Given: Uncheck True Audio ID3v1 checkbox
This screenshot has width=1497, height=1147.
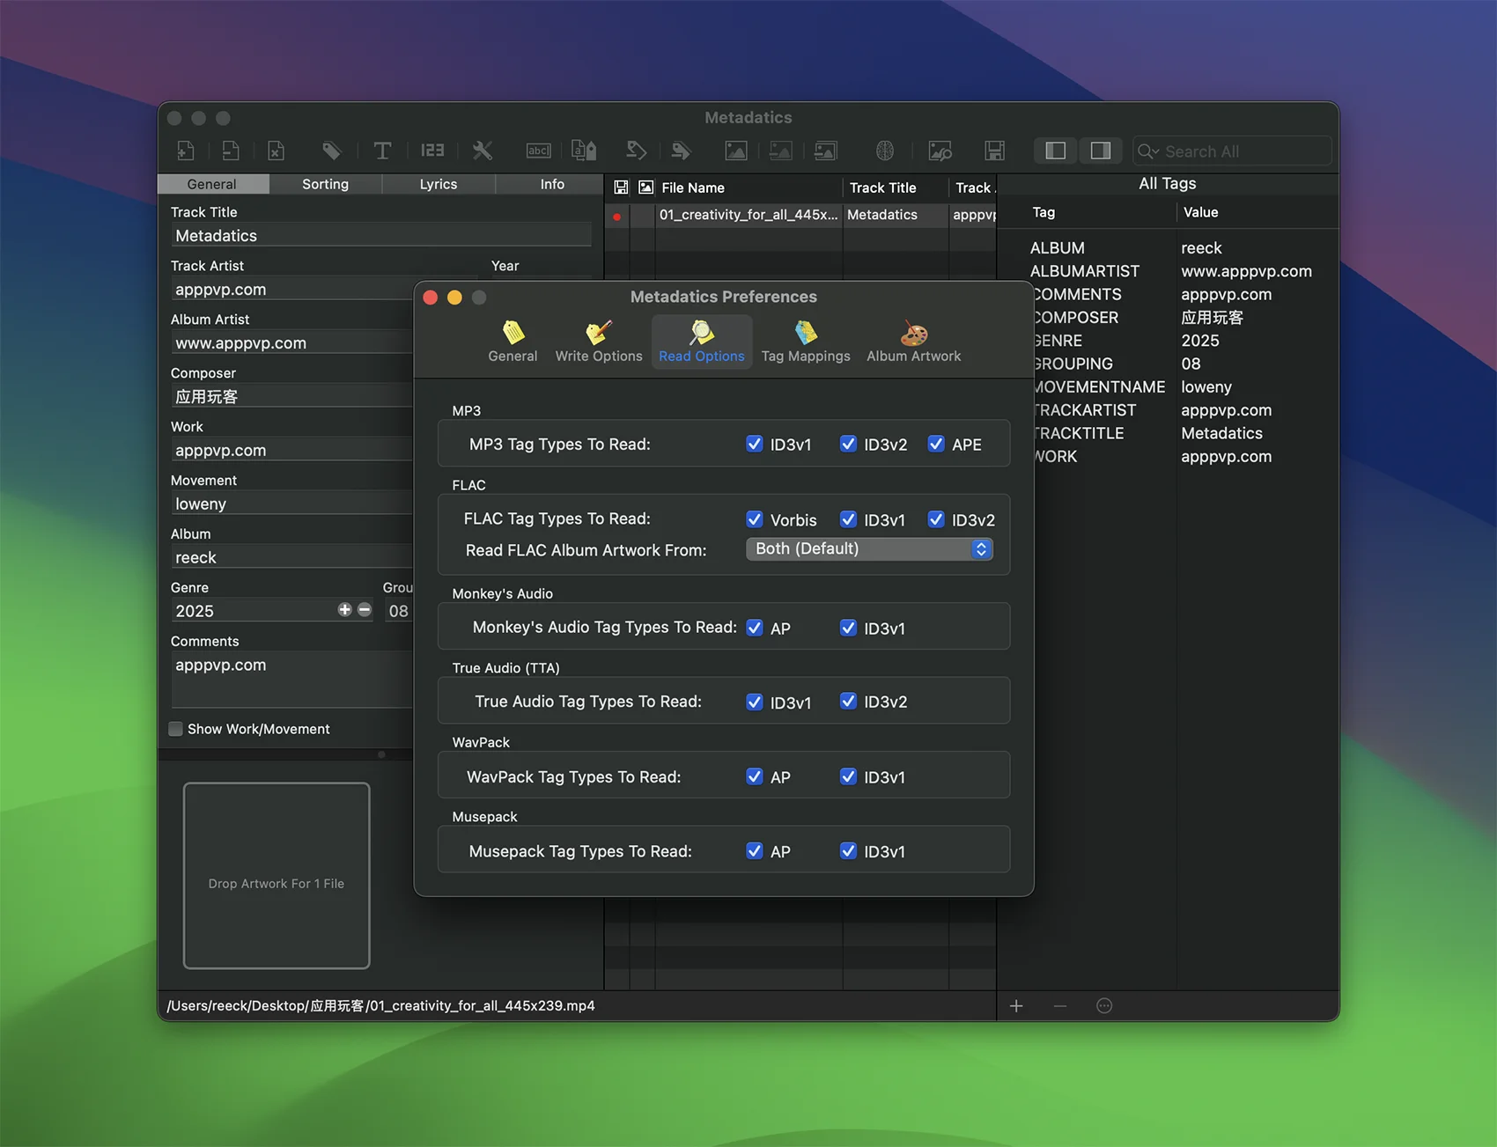Looking at the screenshot, I should click(755, 702).
